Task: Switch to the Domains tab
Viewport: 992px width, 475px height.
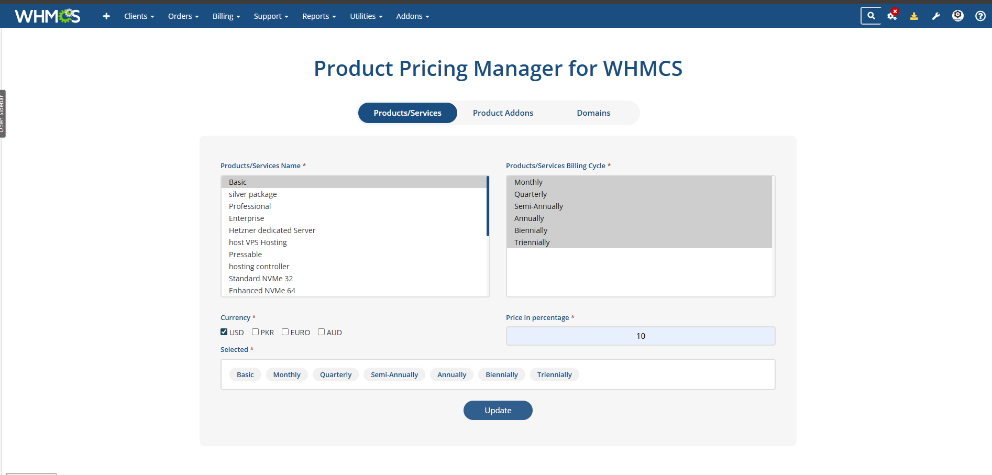Action: point(593,113)
